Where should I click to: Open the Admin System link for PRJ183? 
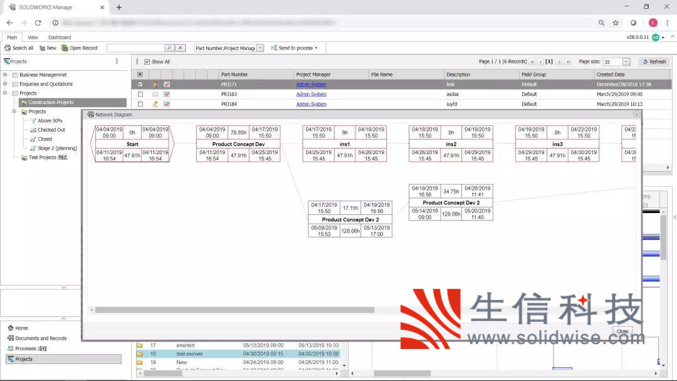pyautogui.click(x=312, y=94)
